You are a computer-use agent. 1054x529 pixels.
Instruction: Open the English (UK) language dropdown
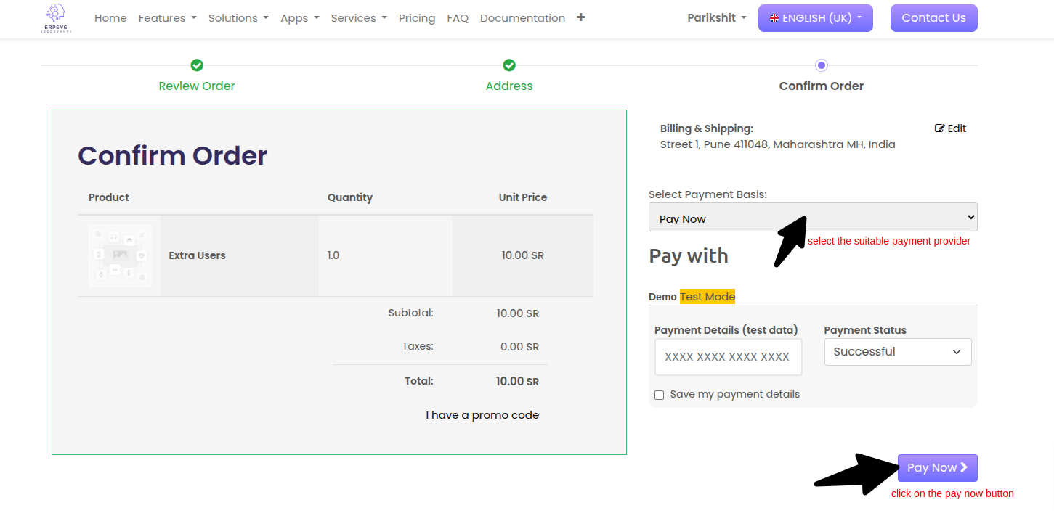click(815, 18)
